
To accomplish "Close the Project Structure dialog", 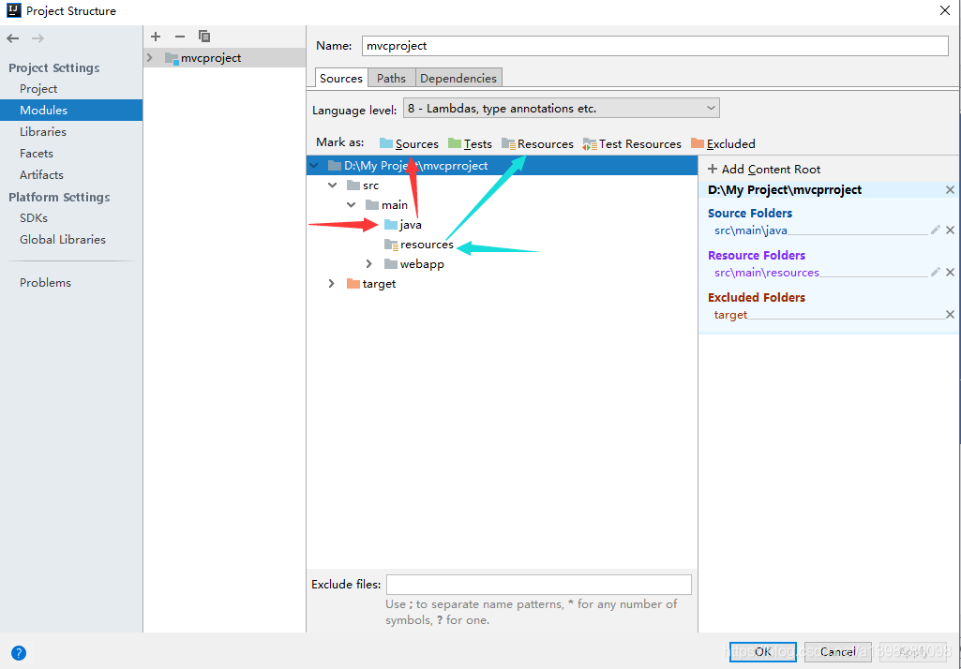I will point(944,10).
